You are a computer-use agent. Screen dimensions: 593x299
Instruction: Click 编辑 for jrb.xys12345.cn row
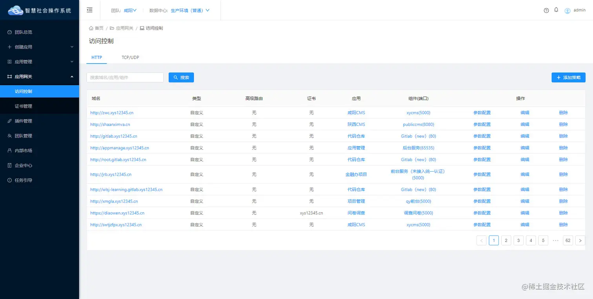(x=525, y=174)
